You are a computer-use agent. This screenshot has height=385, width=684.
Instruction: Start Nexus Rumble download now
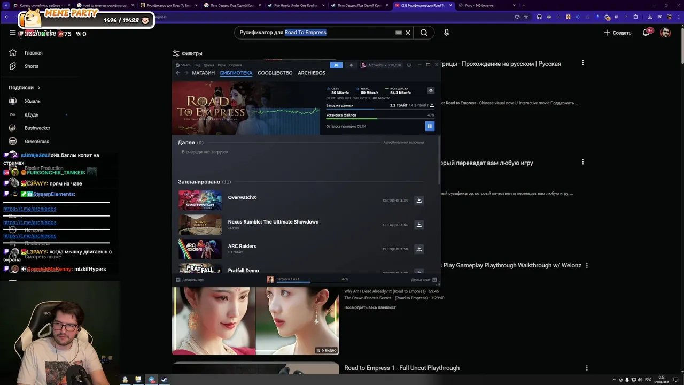419,225
